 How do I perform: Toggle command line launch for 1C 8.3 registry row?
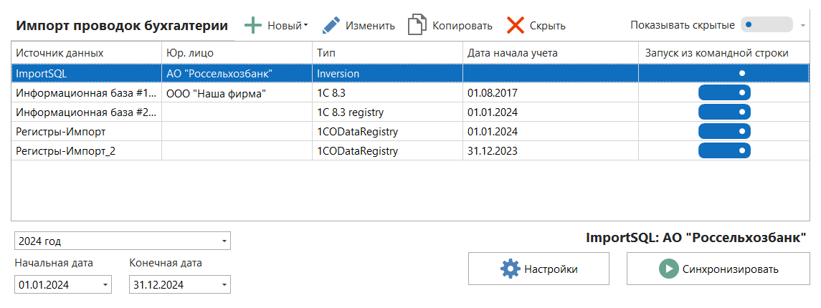point(724,112)
